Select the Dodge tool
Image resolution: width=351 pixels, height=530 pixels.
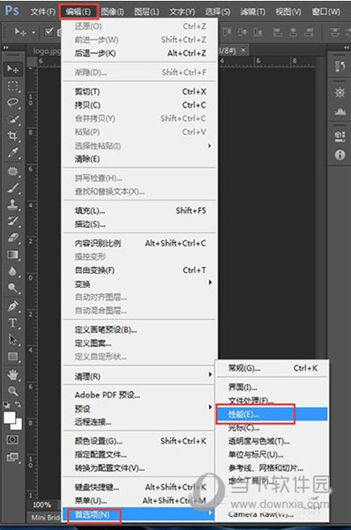13,288
